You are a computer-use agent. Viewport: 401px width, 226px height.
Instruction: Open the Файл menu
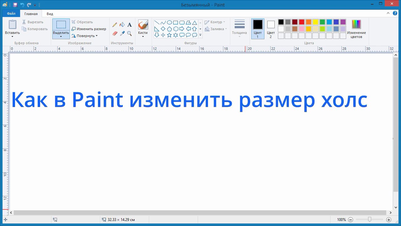point(11,13)
